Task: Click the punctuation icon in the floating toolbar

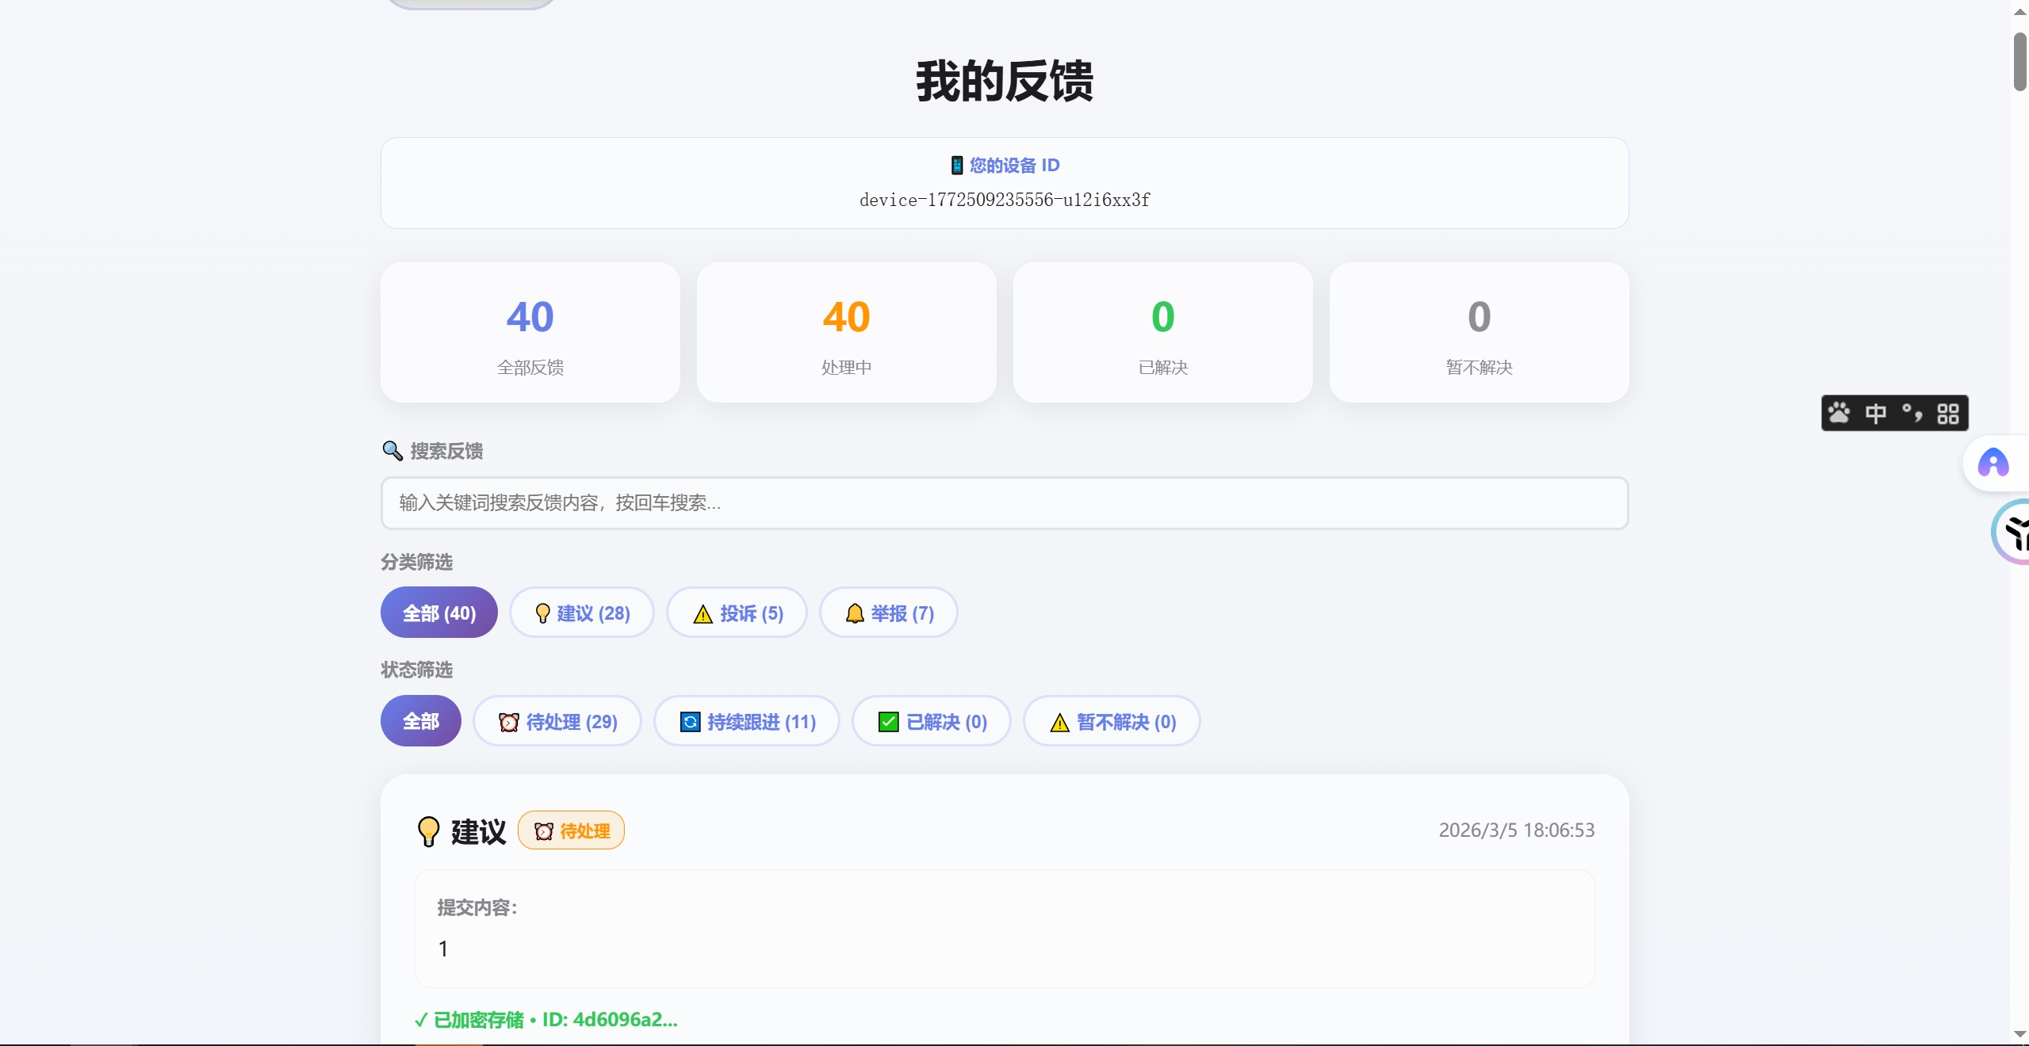Action: 1911,413
